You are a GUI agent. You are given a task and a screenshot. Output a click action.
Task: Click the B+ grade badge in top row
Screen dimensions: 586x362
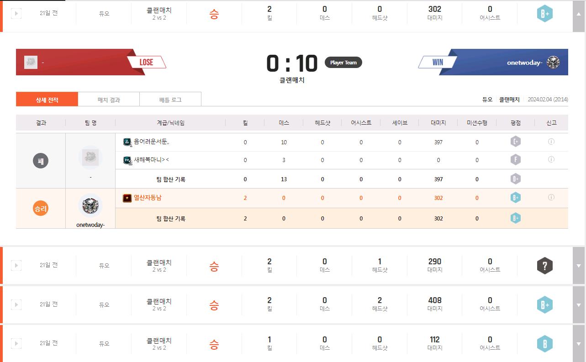coord(544,14)
